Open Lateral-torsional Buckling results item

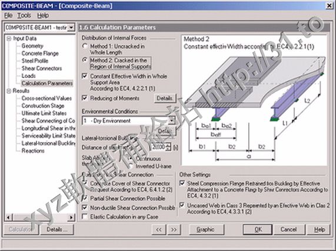pyautogui.click(x=48, y=143)
